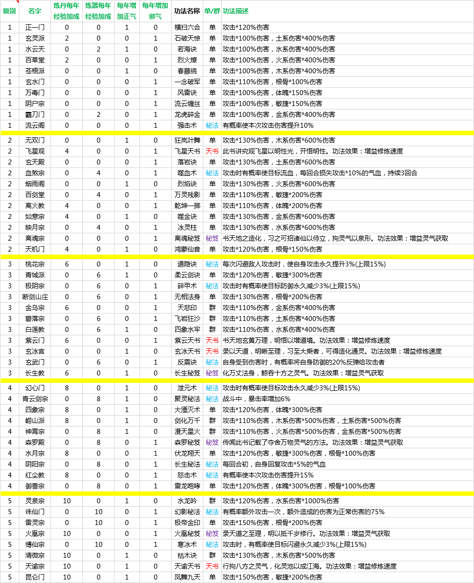Click the name cell "正一门"

[x=35, y=27]
